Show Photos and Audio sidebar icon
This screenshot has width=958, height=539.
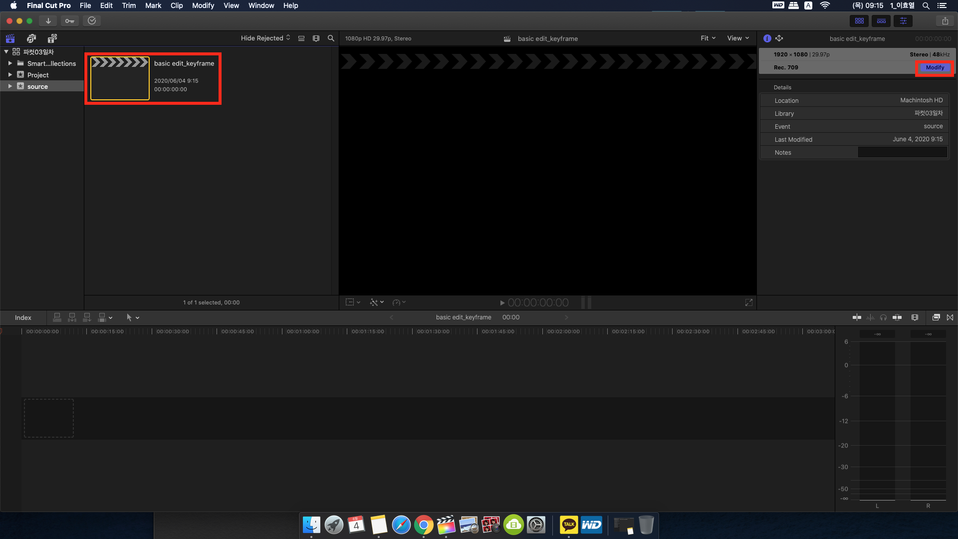click(31, 38)
